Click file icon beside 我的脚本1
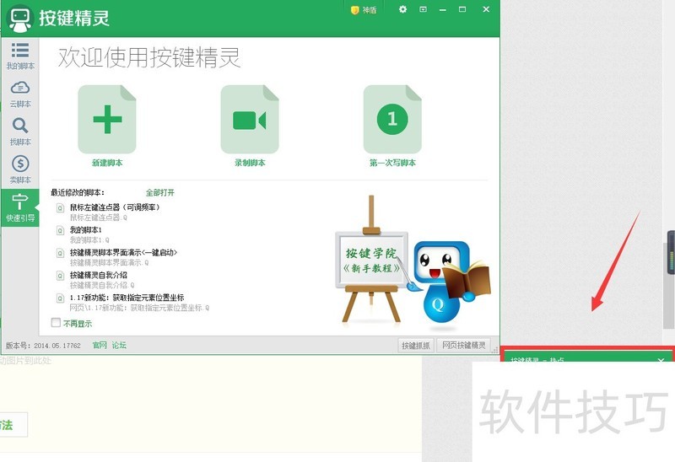 (x=61, y=230)
